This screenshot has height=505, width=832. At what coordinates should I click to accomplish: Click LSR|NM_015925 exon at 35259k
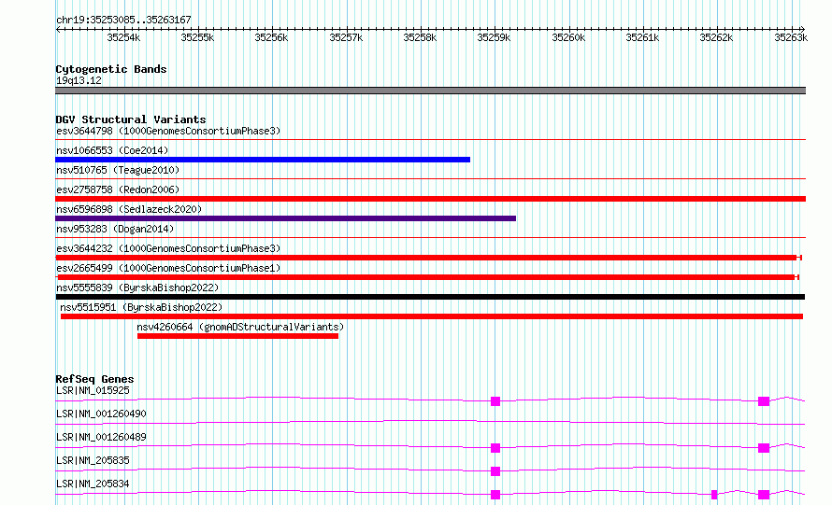[495, 401]
